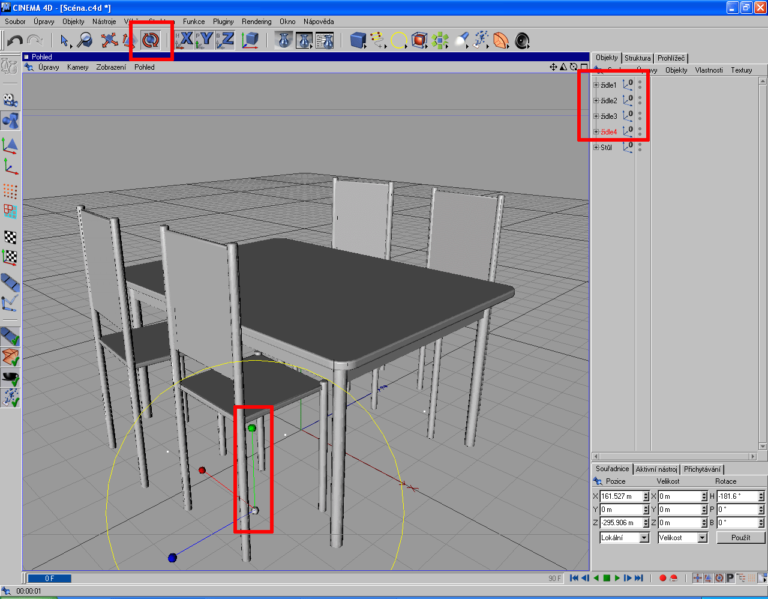The height and width of the screenshot is (599, 768).
Task: Open the deformer objects icon
Action: (501, 40)
